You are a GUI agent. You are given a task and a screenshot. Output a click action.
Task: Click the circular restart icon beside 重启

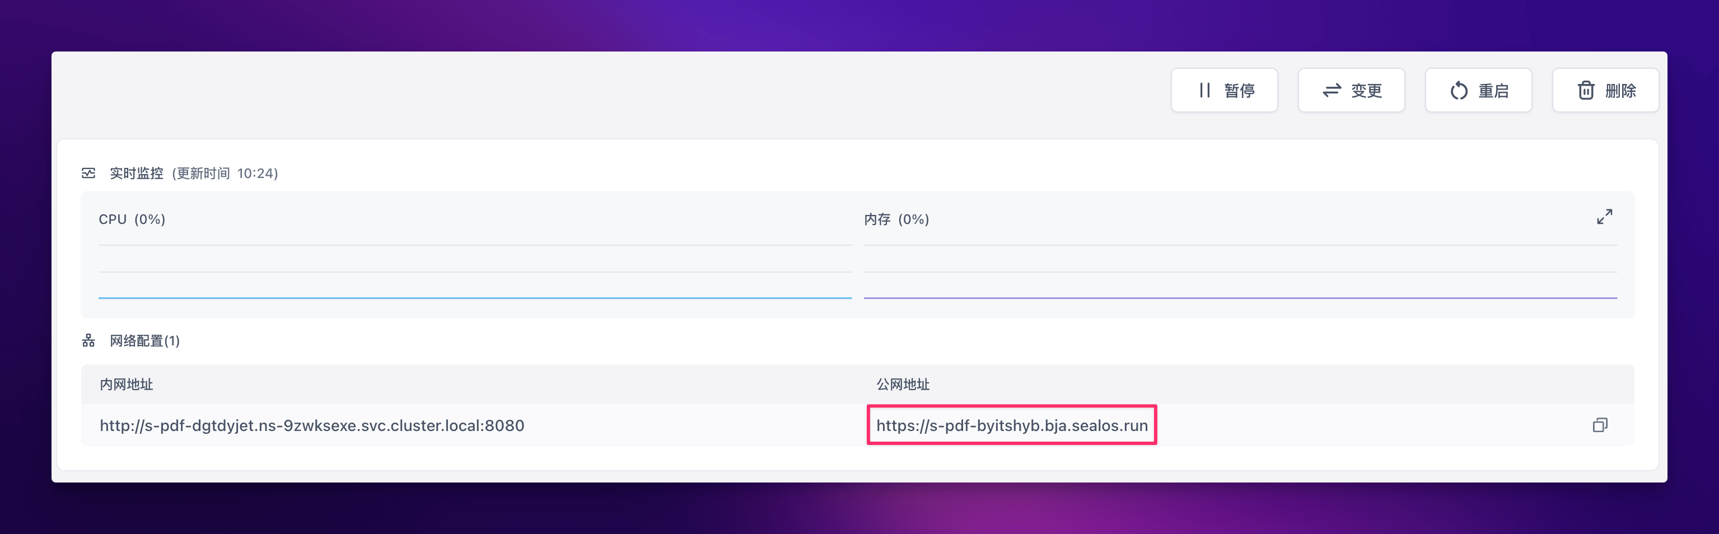click(x=1458, y=90)
